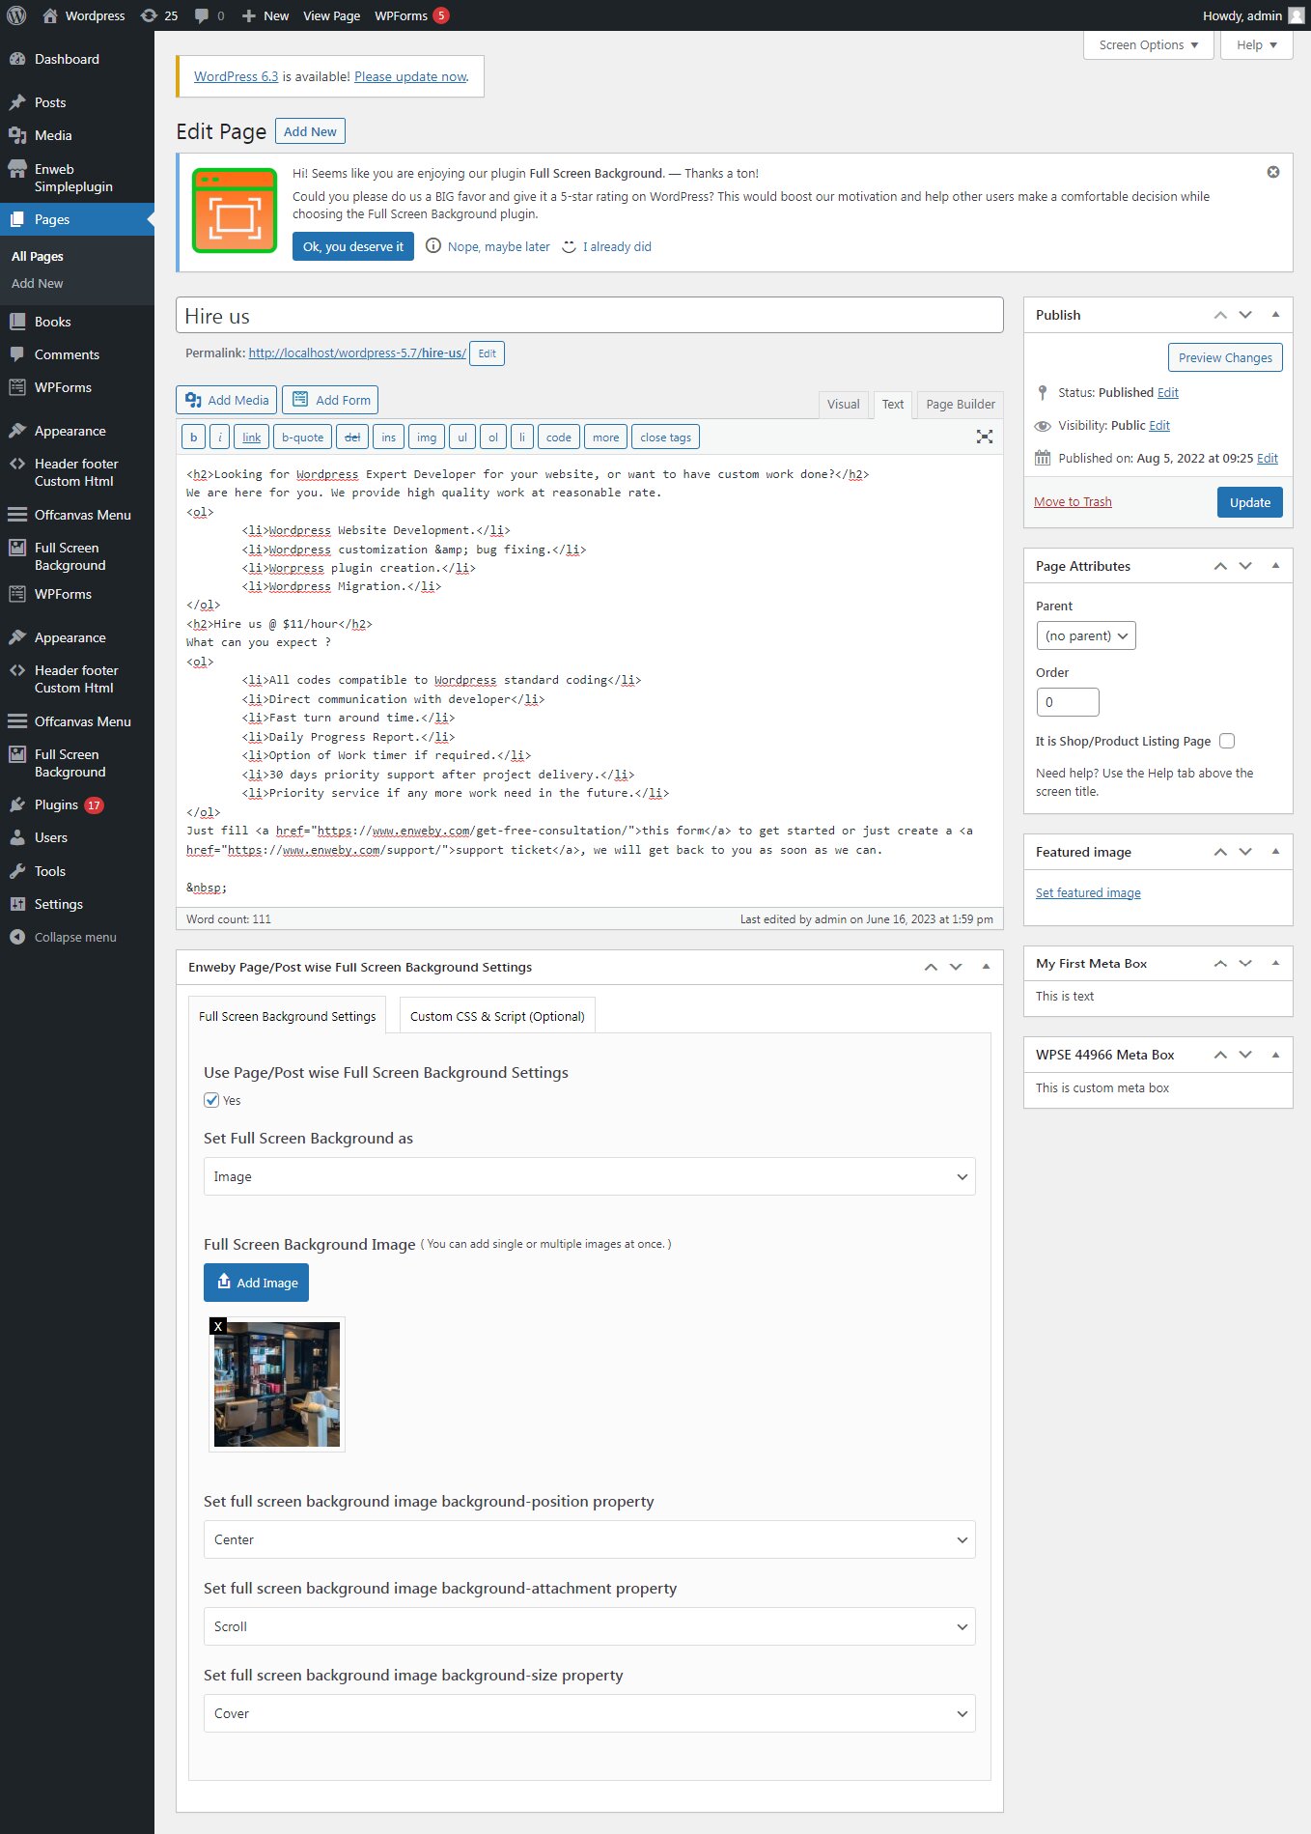Screen dimensions: 1311x1834
Task: Switch to the Visual editor tab
Action: tap(843, 404)
